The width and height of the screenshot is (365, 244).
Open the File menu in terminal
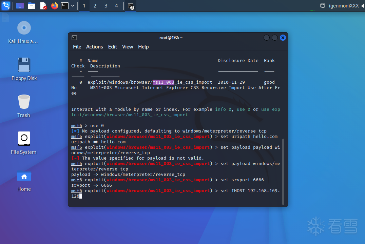77,47
